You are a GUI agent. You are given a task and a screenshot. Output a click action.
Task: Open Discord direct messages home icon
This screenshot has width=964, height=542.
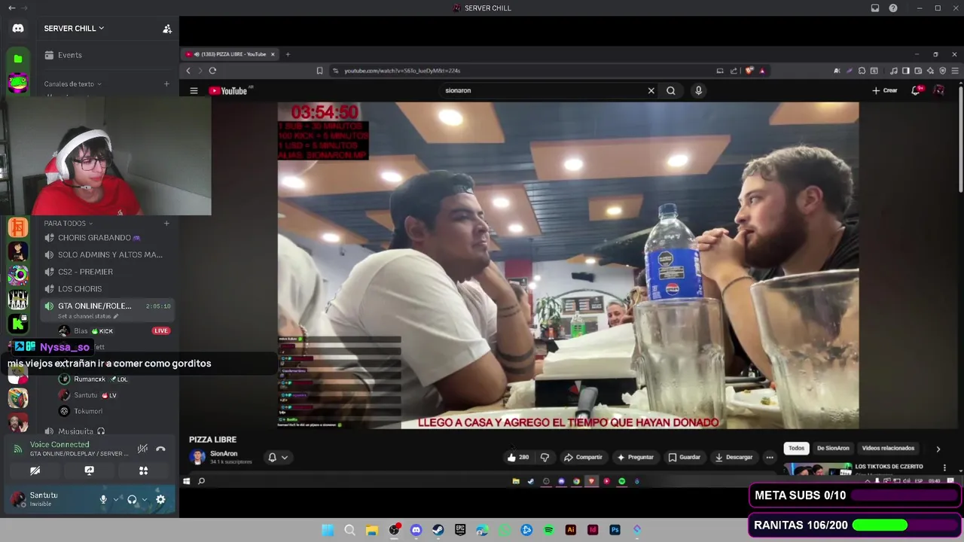pyautogui.click(x=18, y=29)
